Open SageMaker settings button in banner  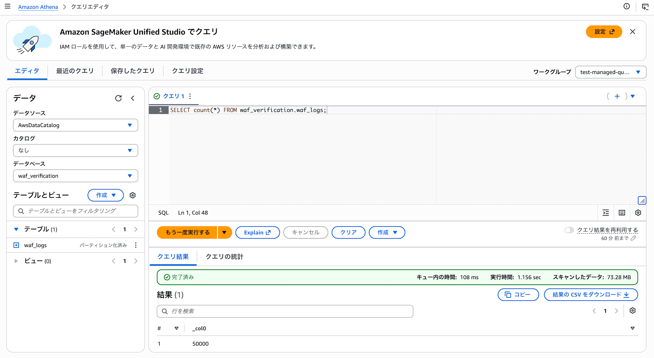(604, 32)
